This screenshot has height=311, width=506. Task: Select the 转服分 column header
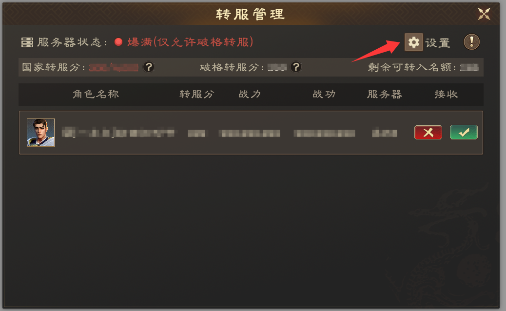click(x=197, y=94)
